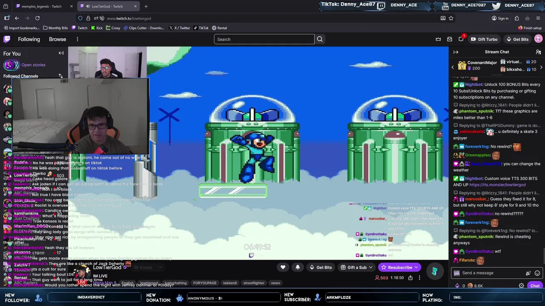Click the heart follow icon
This screenshot has width=545, height=306.
click(283, 267)
